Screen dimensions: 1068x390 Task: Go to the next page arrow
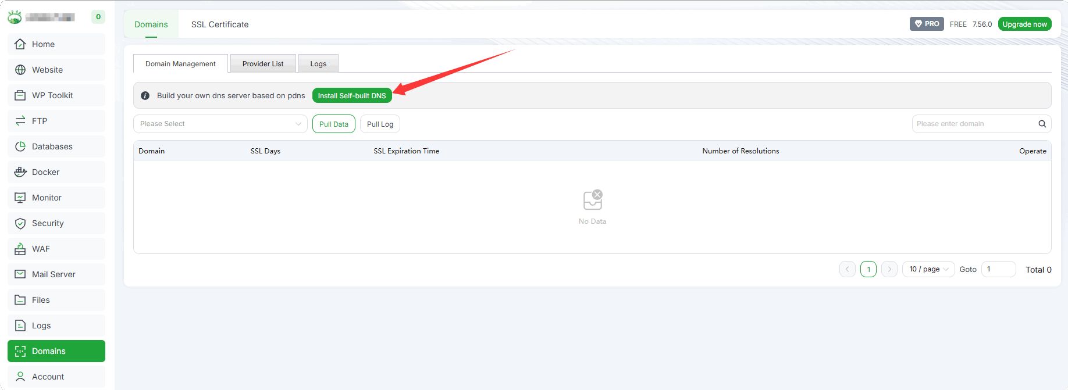point(889,269)
